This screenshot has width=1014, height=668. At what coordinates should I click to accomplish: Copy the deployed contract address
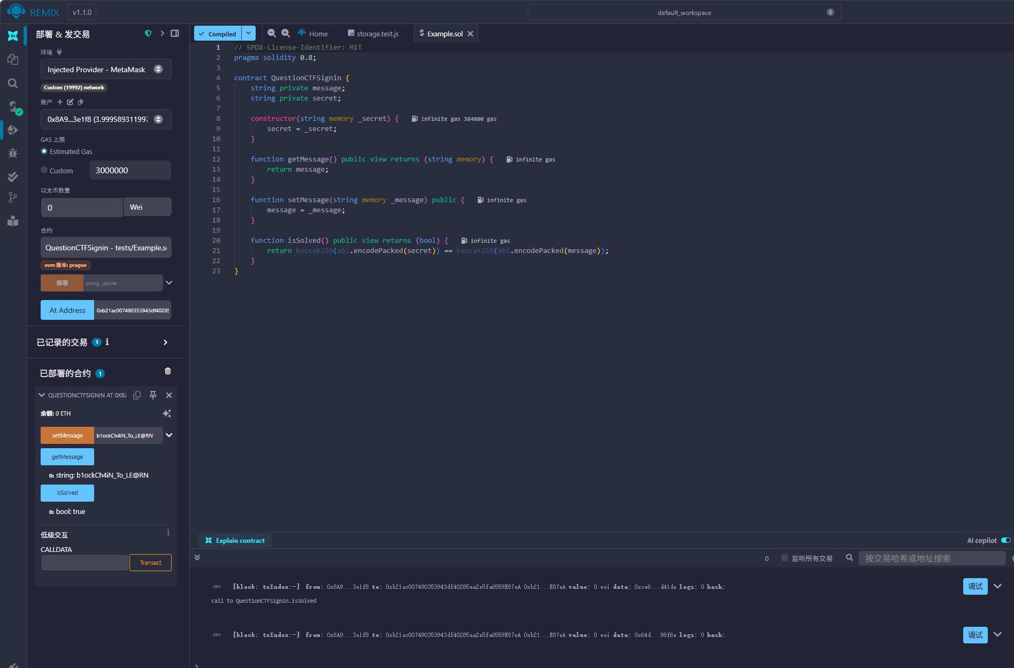[137, 395]
